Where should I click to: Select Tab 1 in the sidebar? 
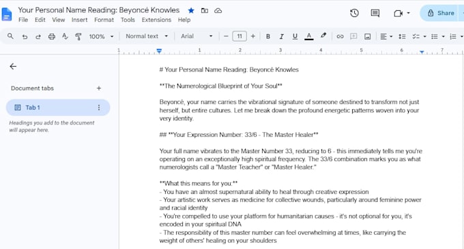[58, 107]
